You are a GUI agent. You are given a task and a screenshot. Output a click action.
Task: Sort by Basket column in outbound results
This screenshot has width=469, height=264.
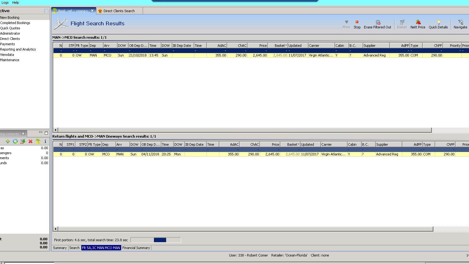[278, 46]
